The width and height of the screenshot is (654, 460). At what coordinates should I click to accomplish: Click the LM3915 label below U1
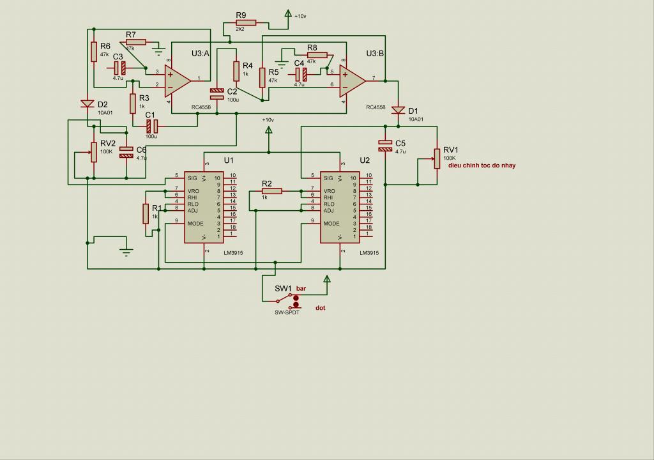(233, 253)
